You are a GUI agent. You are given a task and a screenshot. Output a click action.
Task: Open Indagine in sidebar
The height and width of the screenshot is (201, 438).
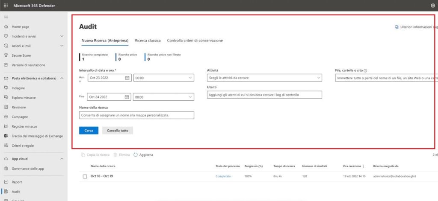pyautogui.click(x=18, y=88)
